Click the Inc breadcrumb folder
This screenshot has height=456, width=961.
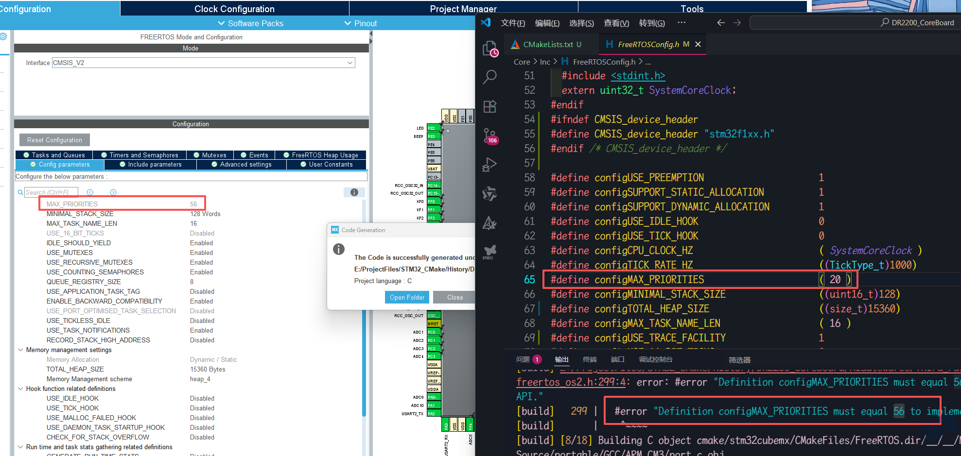click(545, 62)
